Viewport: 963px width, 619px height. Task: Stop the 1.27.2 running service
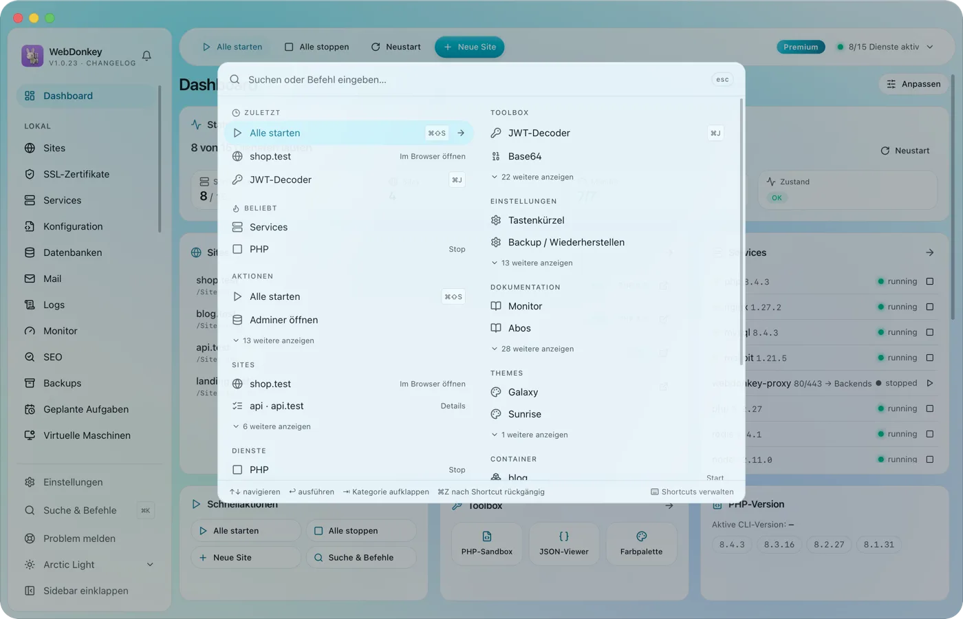[930, 307]
